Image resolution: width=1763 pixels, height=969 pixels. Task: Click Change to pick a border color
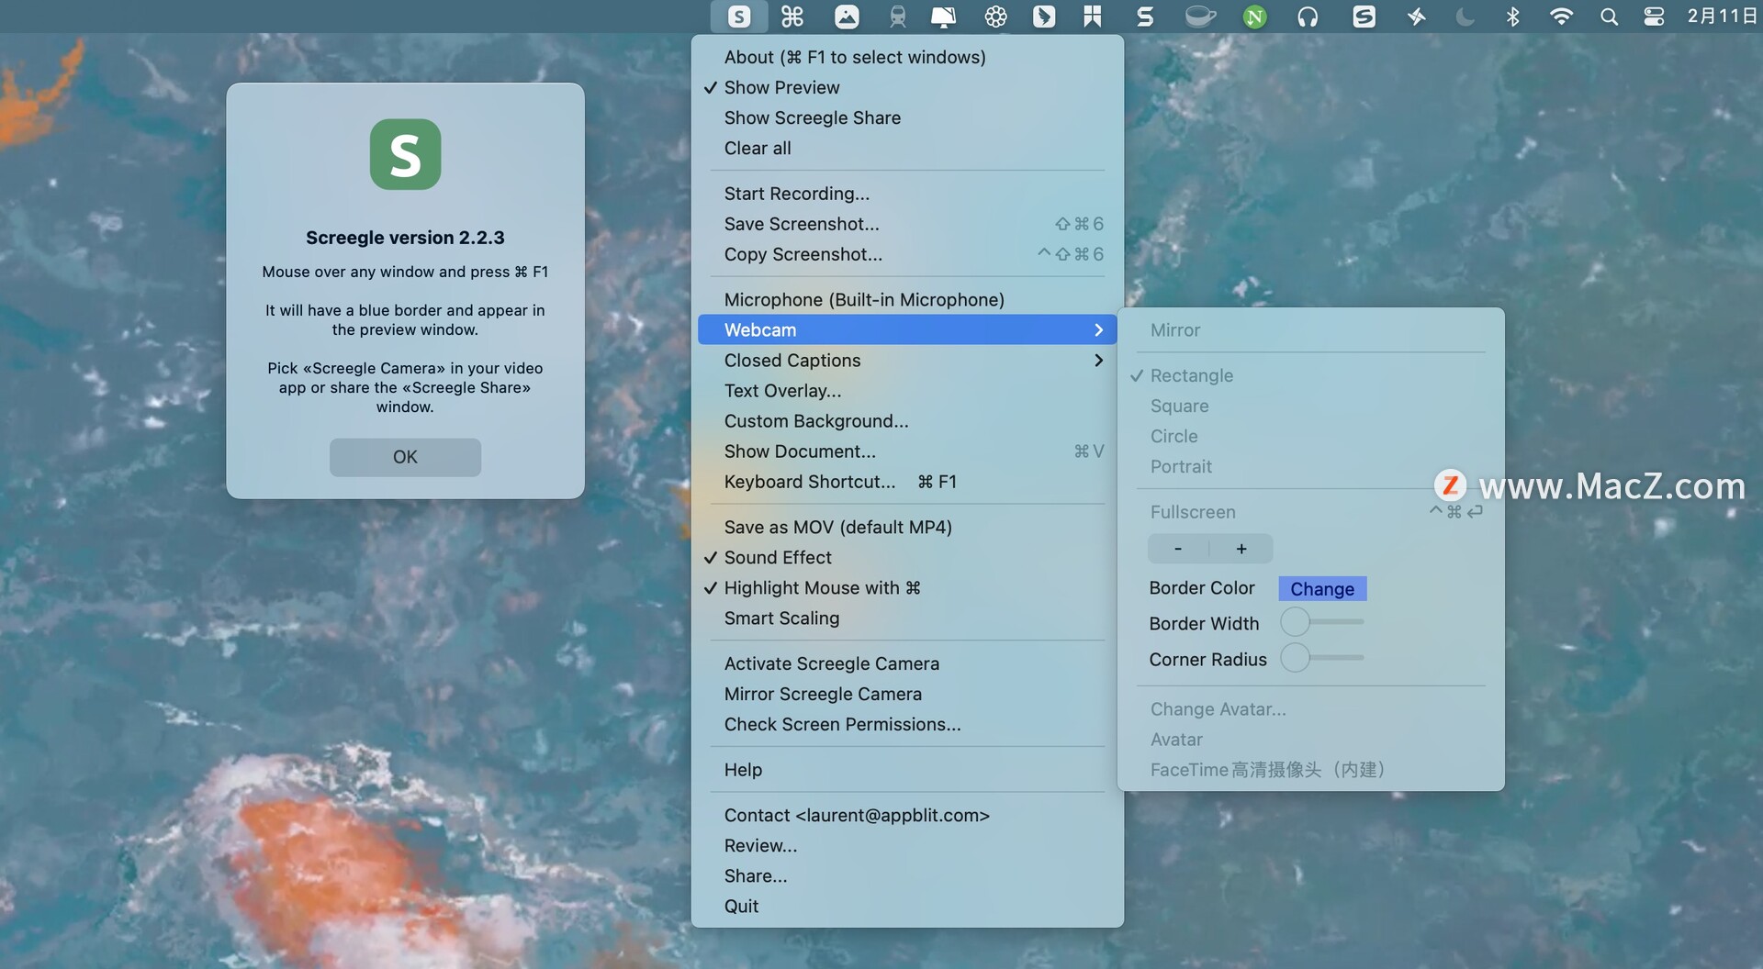coord(1321,588)
